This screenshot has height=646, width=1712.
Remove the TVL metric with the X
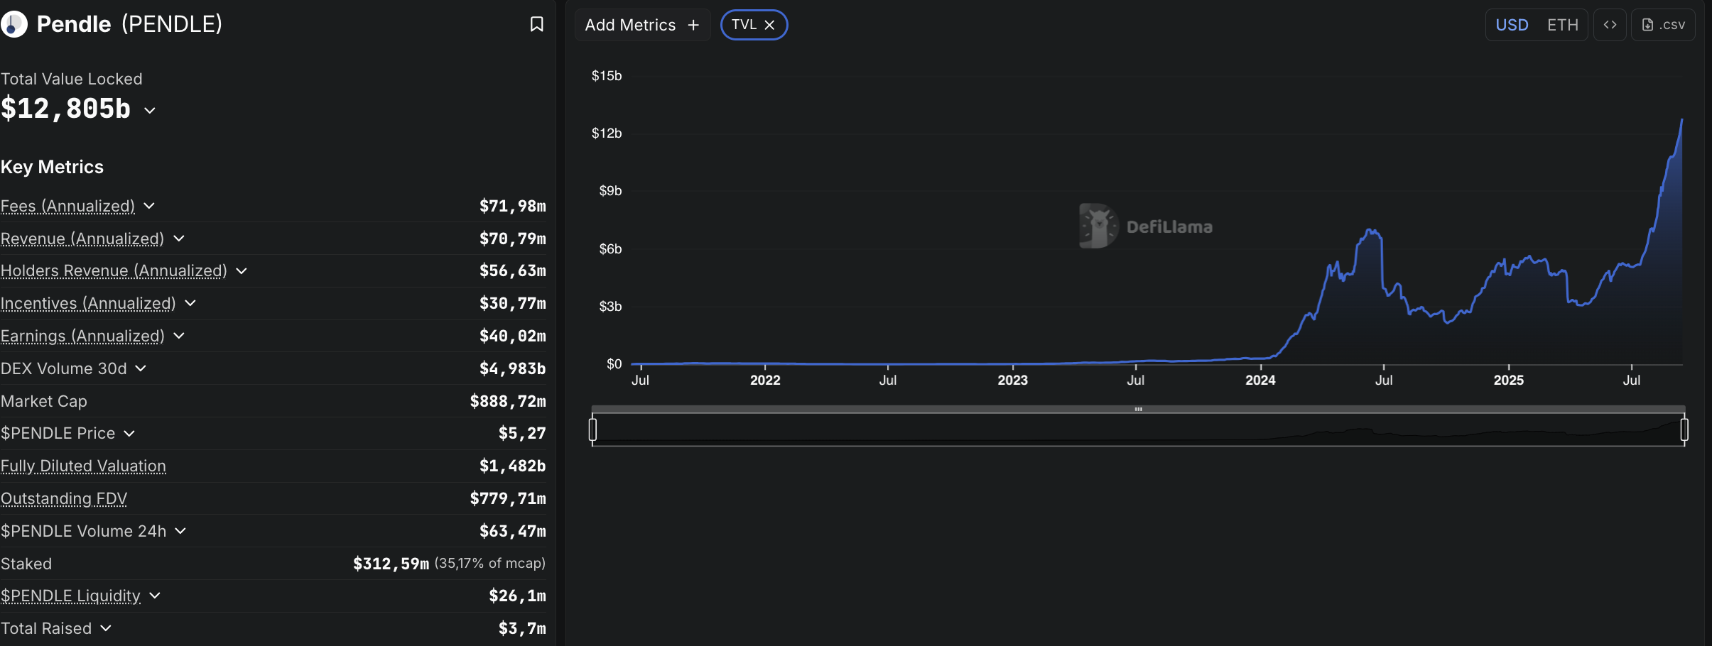click(769, 25)
